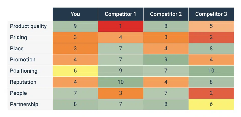Select the You Product quality cell showing 9
Image resolution: width=241 pixels, height=117 pixels.
click(75, 26)
